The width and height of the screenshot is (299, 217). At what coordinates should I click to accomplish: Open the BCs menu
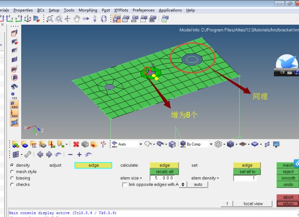point(41,10)
